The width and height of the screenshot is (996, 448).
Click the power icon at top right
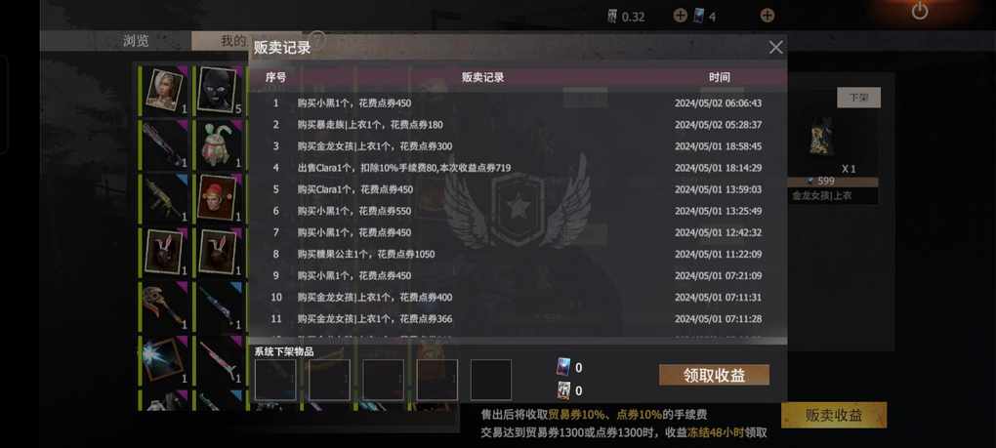pos(919,11)
